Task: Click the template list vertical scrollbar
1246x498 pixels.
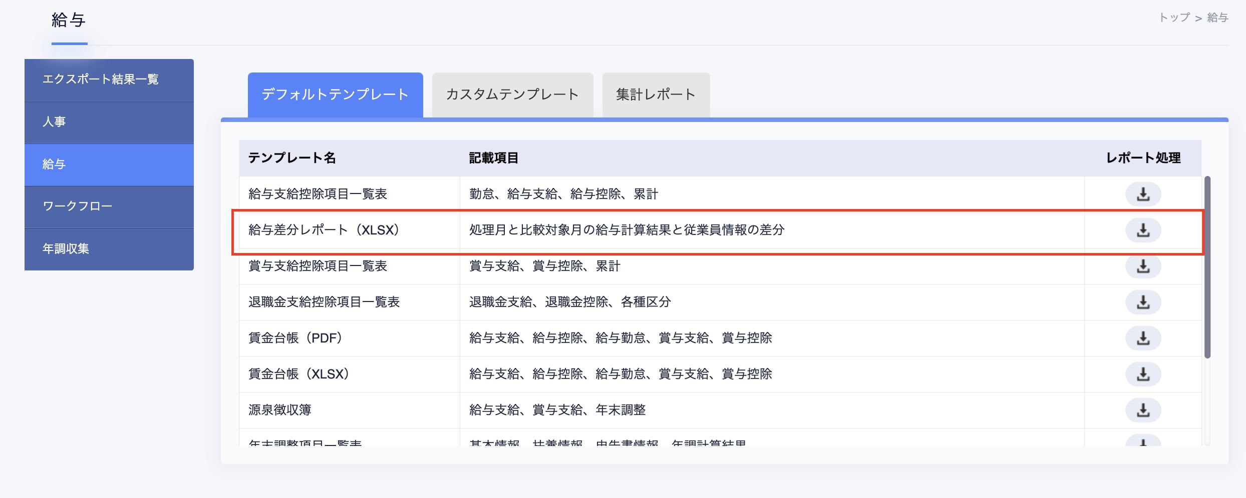Action: coord(1207,267)
